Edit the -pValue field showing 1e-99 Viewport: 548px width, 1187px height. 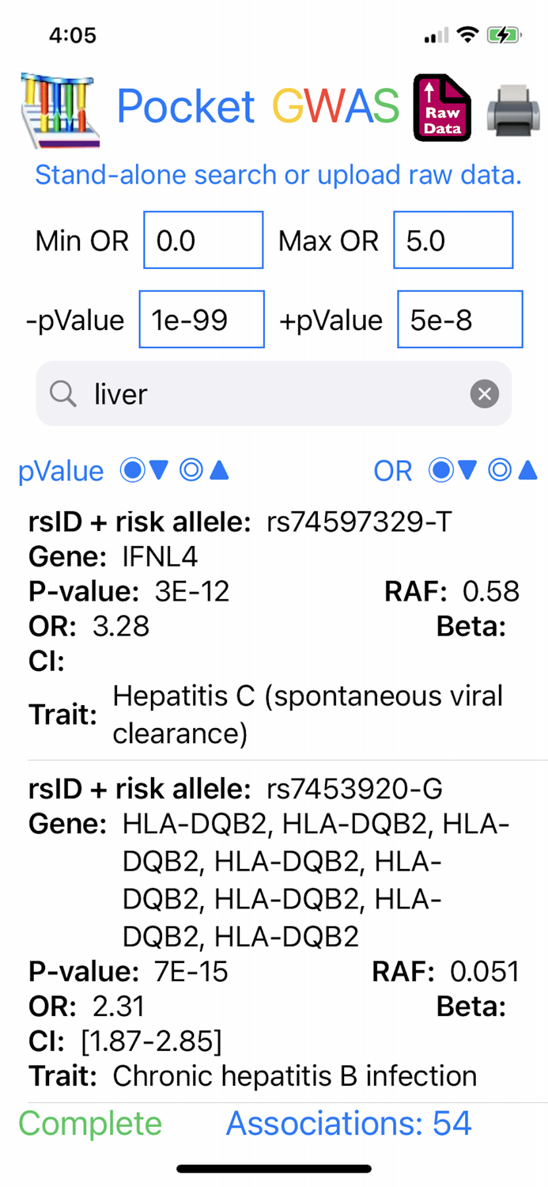202,320
